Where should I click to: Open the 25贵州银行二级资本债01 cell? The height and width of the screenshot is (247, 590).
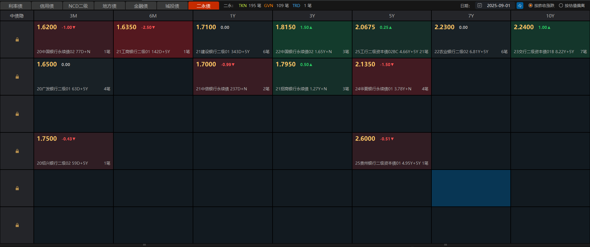[392, 151]
